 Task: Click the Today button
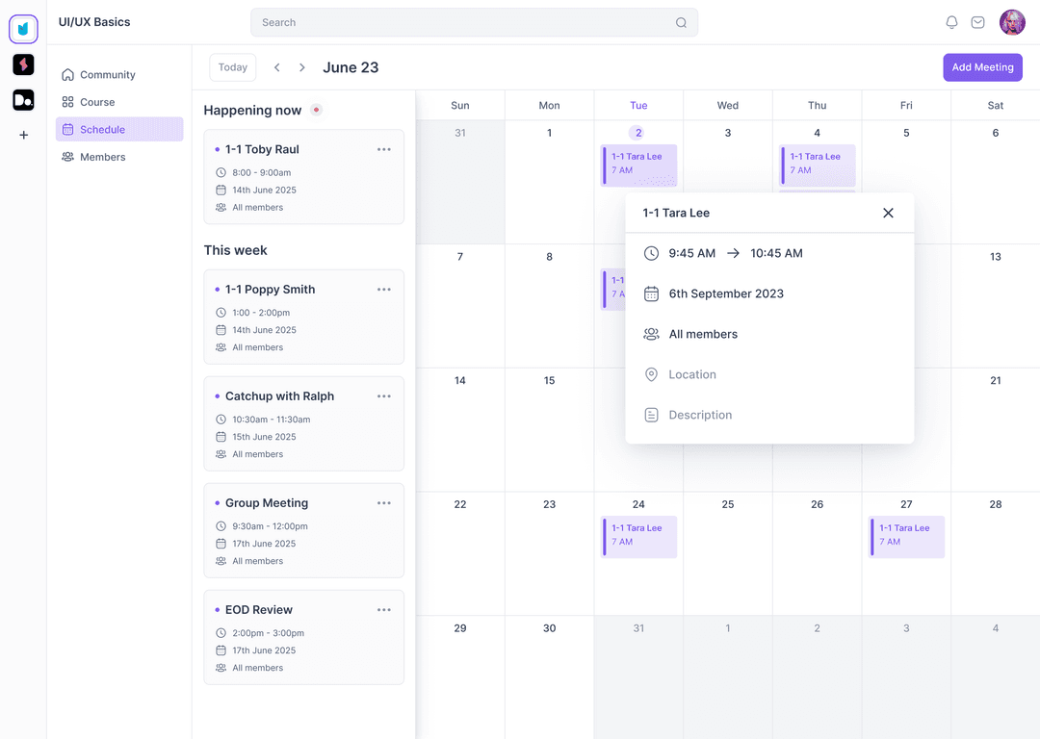(232, 67)
